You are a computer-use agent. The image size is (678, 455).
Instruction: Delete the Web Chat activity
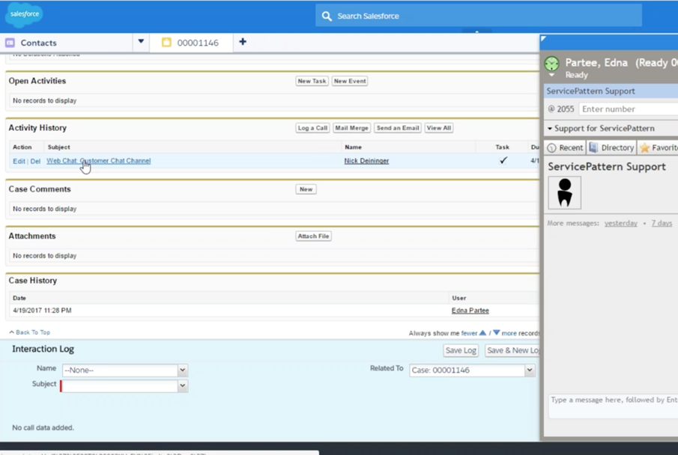tap(35, 161)
